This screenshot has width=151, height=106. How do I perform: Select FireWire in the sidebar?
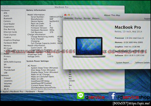tap(7, 37)
